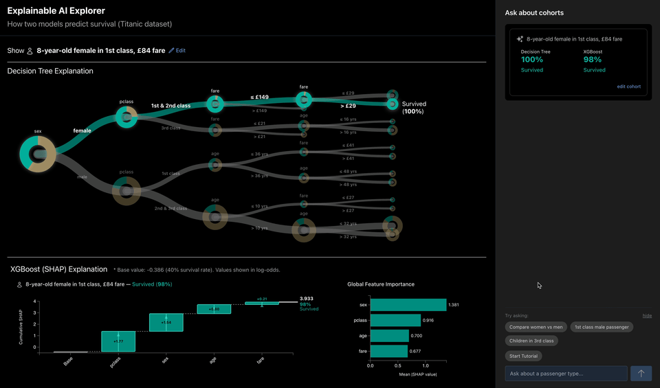Click the sex bar in Global Feature Importance
Image resolution: width=660 pixels, height=388 pixels.
click(408, 305)
